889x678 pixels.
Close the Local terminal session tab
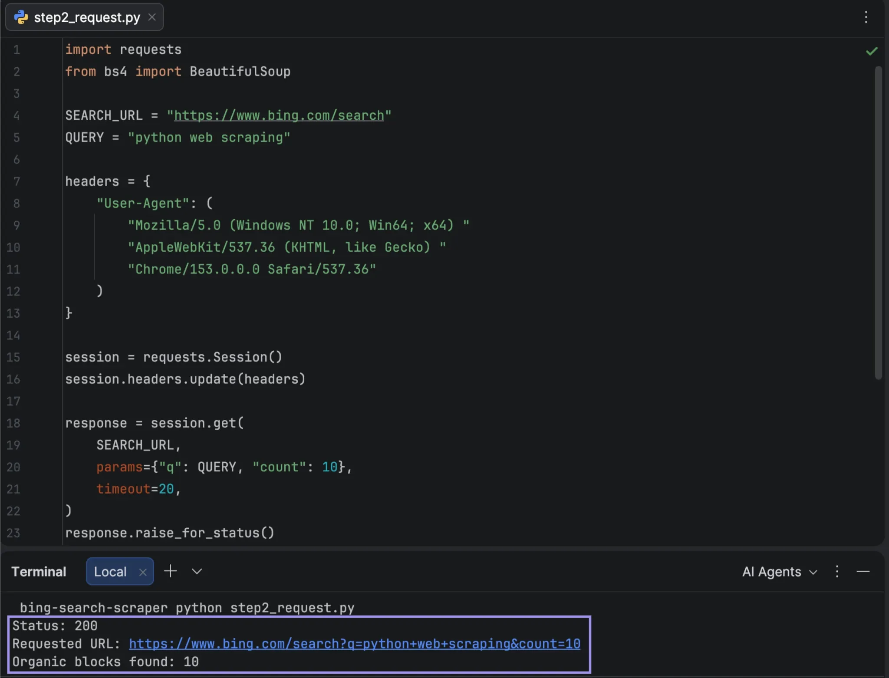143,572
